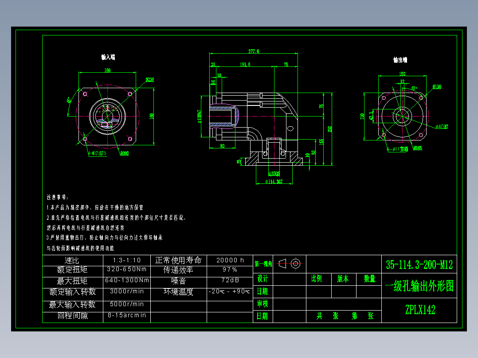478x358 pixels.
Task: Click the 277.6 overall length dimension
Action: 254,51
